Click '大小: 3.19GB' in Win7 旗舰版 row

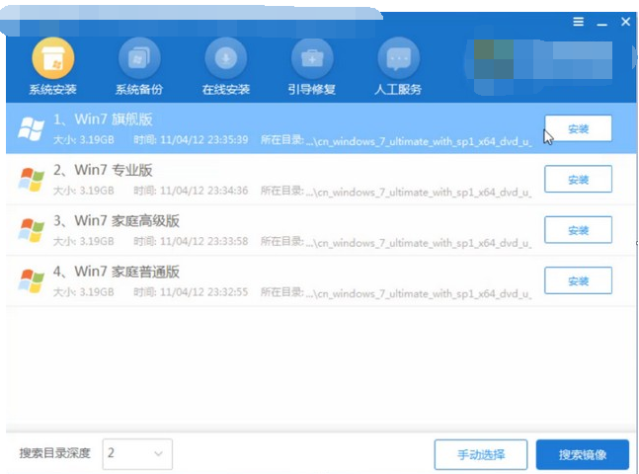[x=84, y=140]
